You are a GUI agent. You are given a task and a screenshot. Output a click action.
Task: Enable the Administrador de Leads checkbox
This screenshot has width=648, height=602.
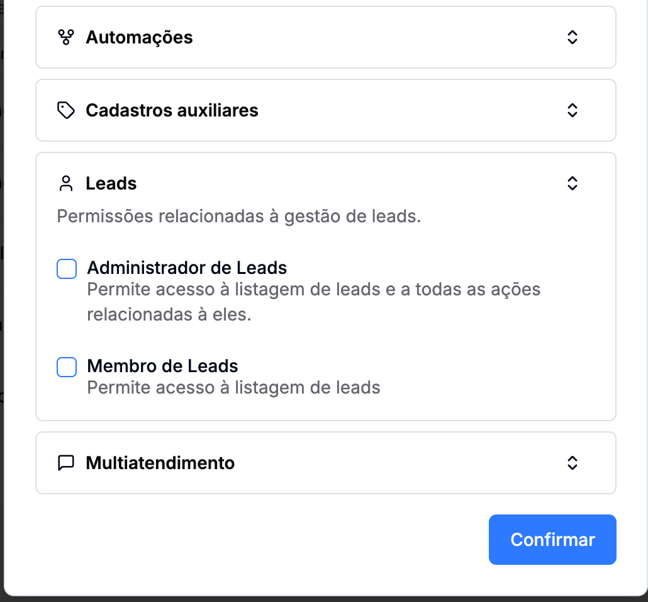[x=67, y=269]
